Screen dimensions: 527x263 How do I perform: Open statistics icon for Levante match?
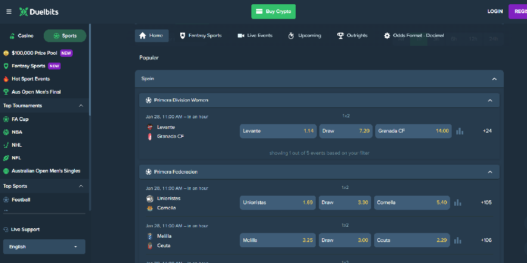click(x=460, y=131)
